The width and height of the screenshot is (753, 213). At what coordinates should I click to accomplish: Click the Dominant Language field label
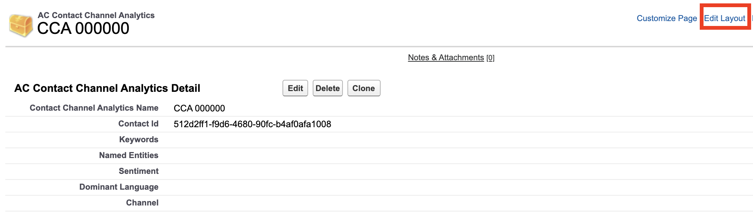pyautogui.click(x=119, y=187)
